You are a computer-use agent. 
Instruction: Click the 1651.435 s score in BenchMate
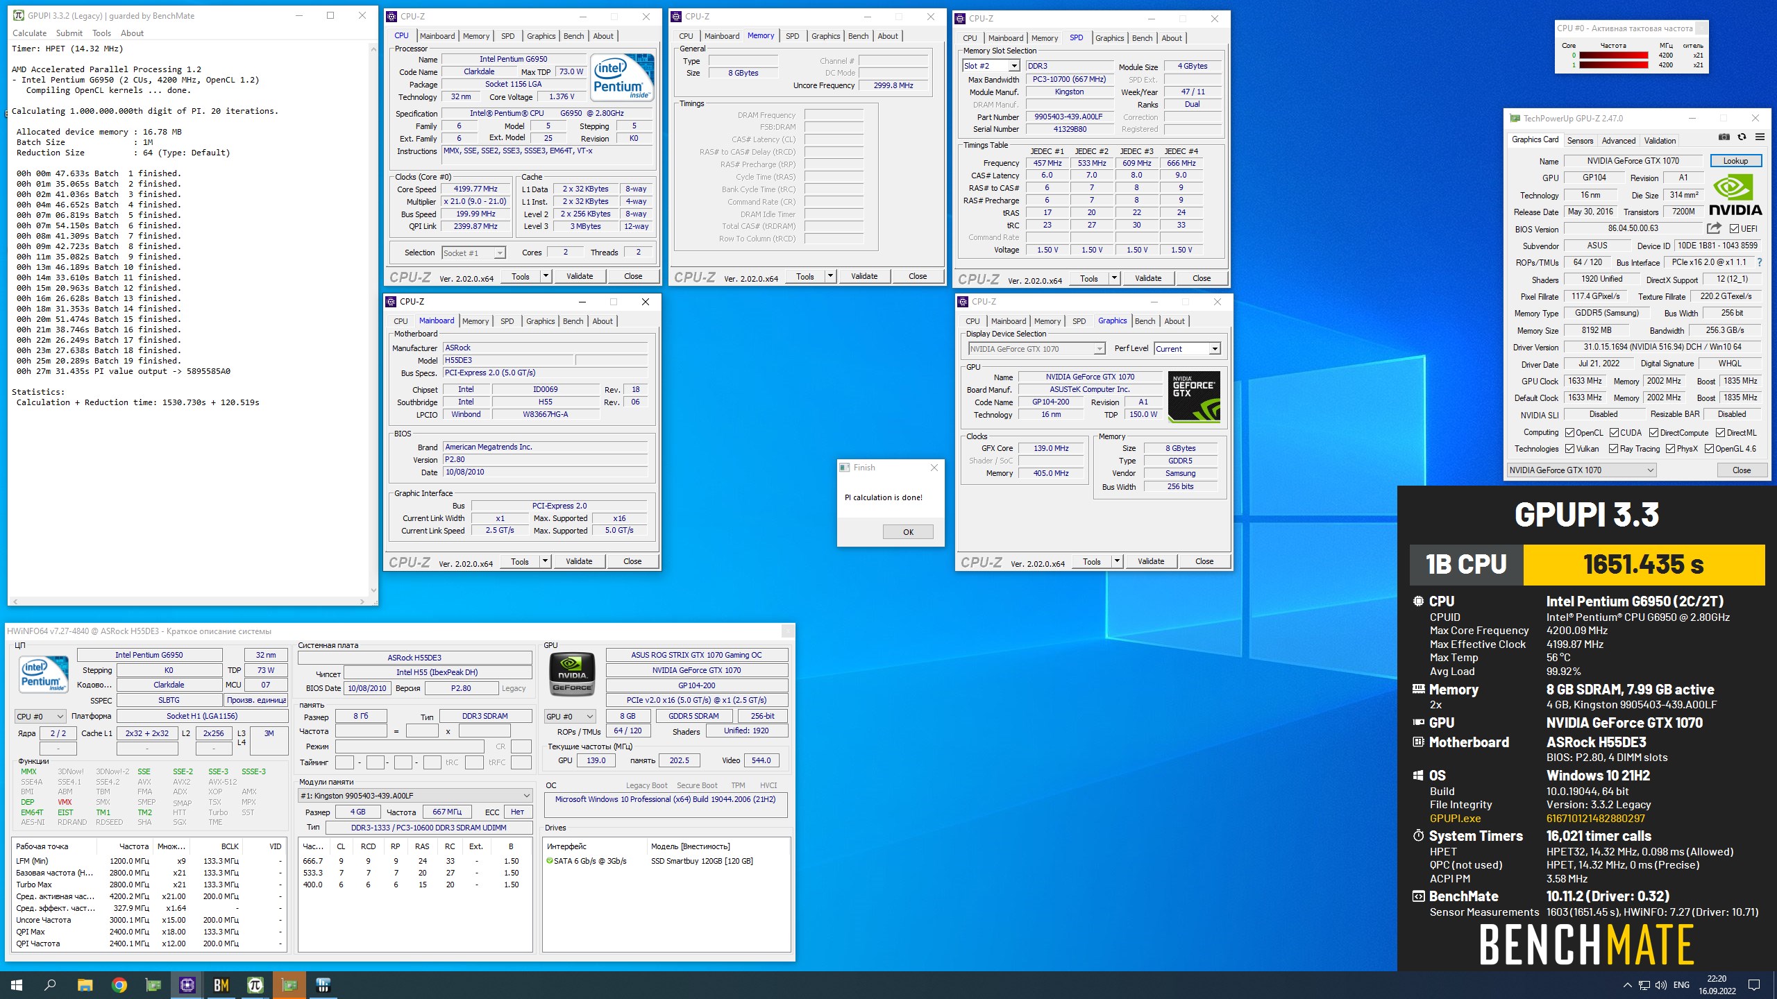pos(1643,564)
